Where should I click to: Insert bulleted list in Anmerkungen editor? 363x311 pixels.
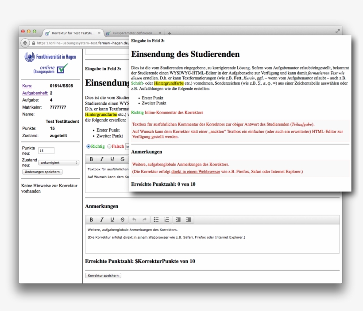tap(156, 220)
